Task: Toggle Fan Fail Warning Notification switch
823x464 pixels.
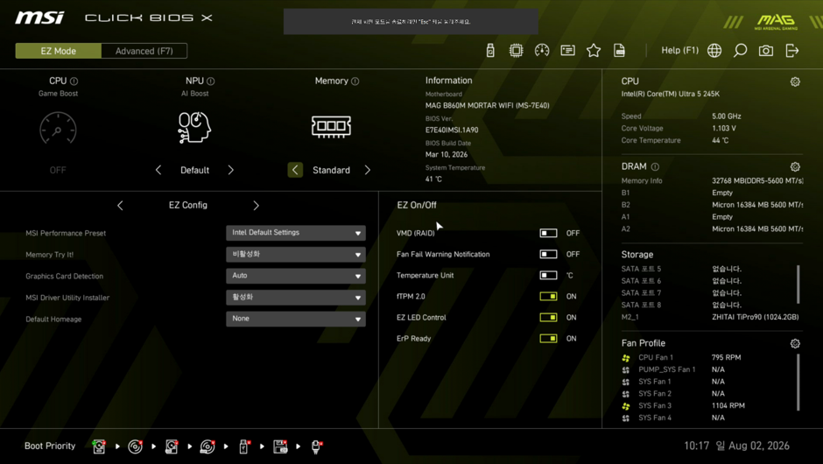Action: pos(548,254)
